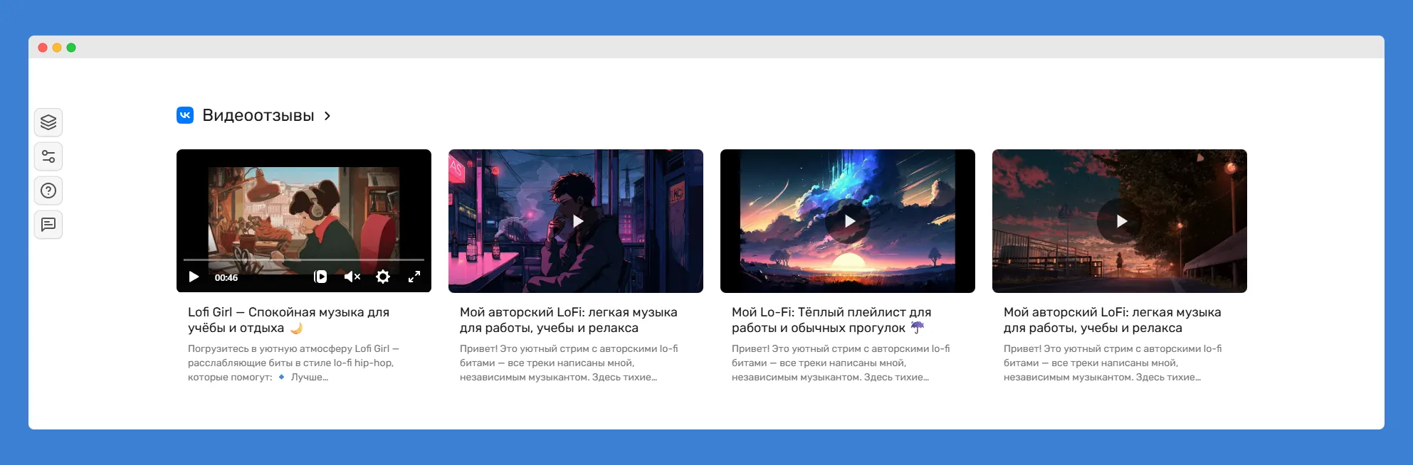The height and width of the screenshot is (465, 1413).
Task: Play the evening street lofi video
Action: (x=1121, y=221)
